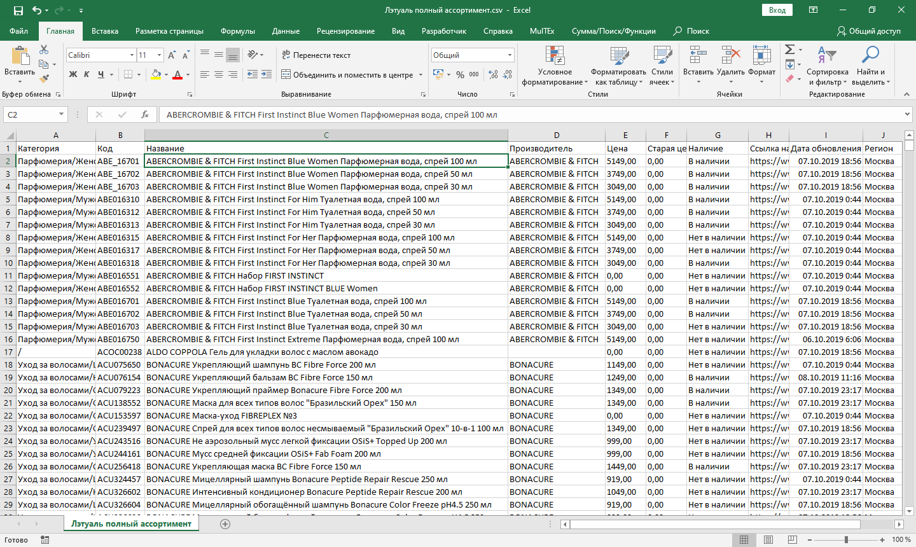Open the File (Файл) tab

pyautogui.click(x=19, y=31)
